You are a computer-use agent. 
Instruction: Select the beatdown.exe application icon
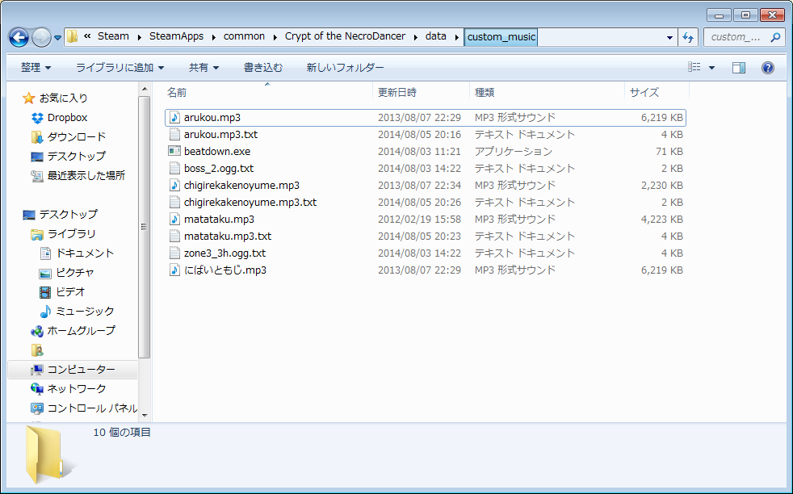(x=174, y=151)
